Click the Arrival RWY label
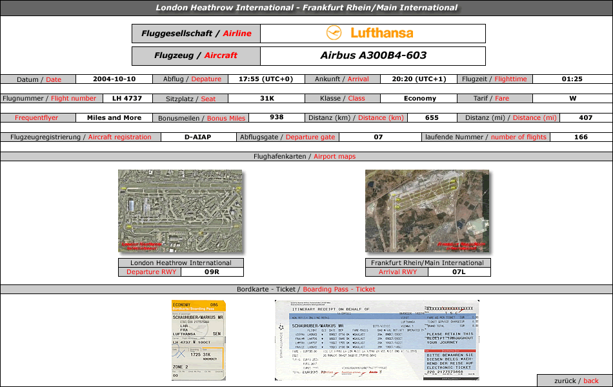 coord(397,272)
